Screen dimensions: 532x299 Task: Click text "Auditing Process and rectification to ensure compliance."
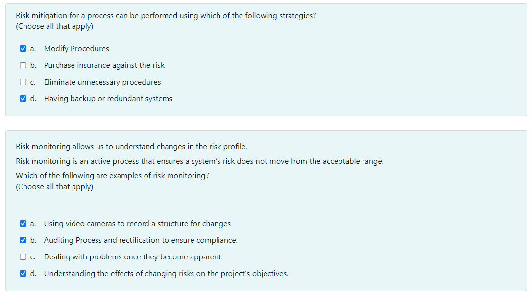141,240
